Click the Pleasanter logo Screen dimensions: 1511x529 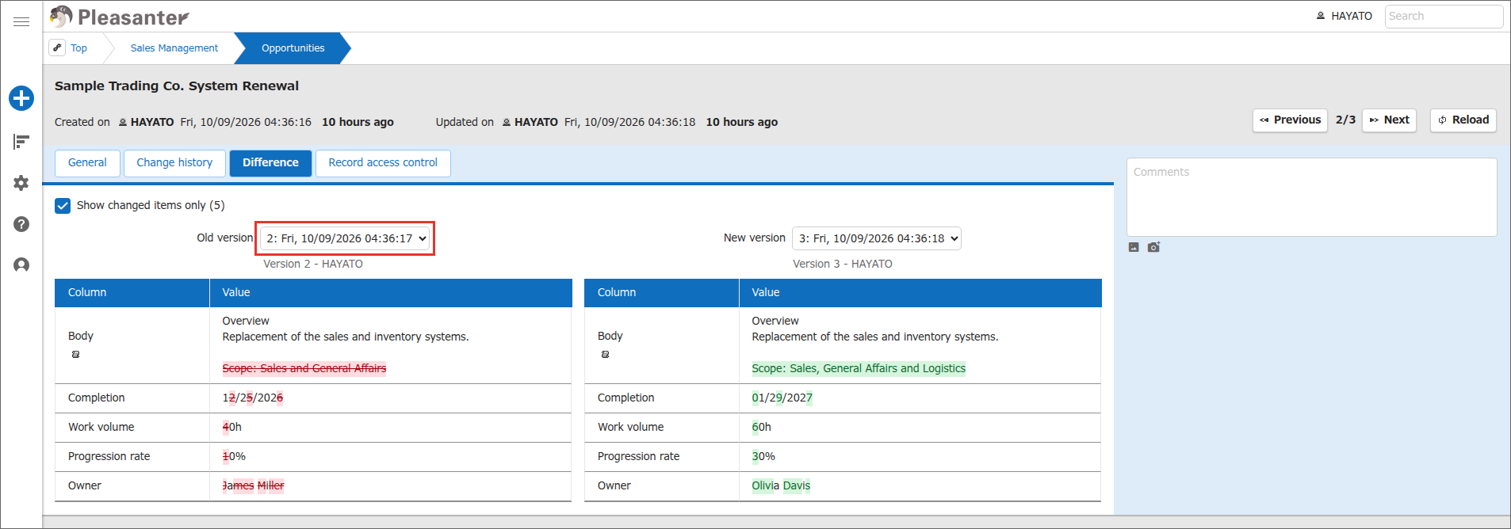click(119, 17)
